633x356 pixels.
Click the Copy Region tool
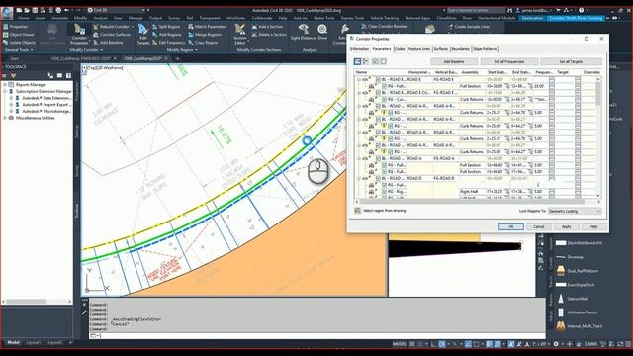[203, 42]
